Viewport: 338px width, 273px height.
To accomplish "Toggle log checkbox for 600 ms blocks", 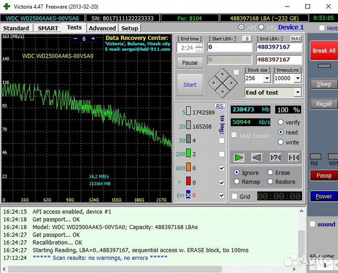I will [x=222, y=168].
